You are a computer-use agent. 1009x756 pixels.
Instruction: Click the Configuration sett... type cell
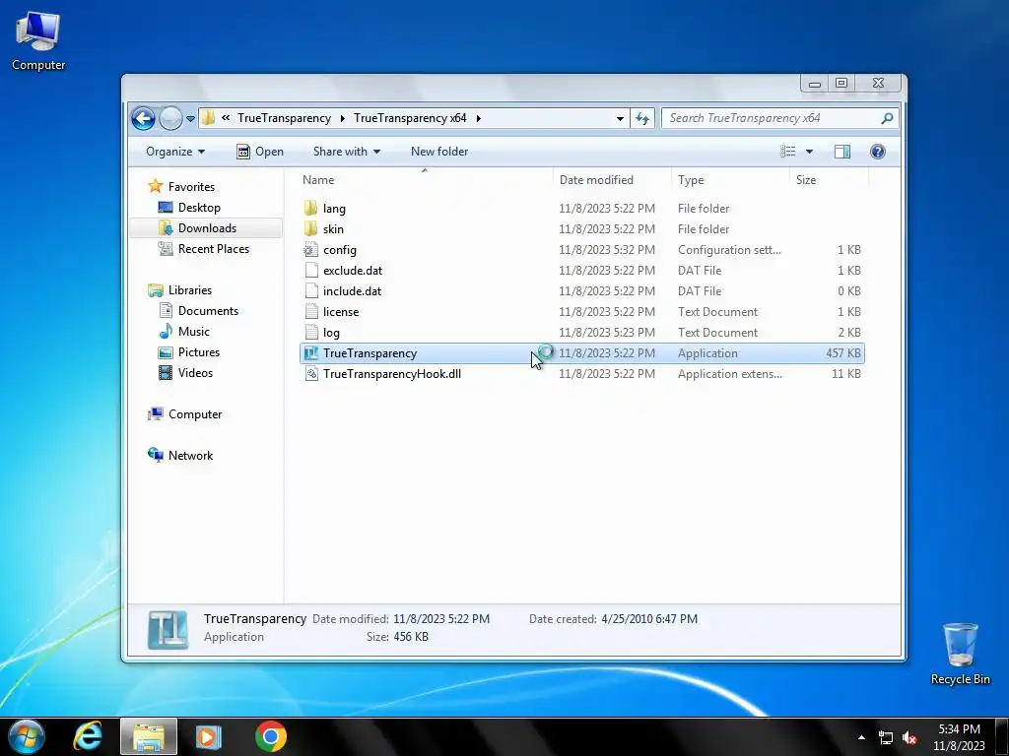(729, 249)
